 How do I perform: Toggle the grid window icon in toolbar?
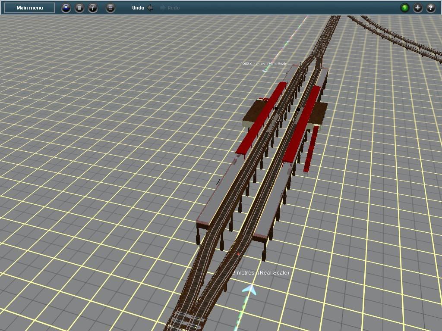110,8
